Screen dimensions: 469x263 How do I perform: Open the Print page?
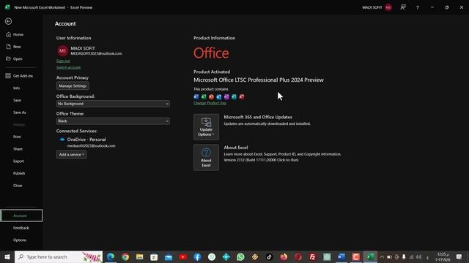(x=17, y=137)
